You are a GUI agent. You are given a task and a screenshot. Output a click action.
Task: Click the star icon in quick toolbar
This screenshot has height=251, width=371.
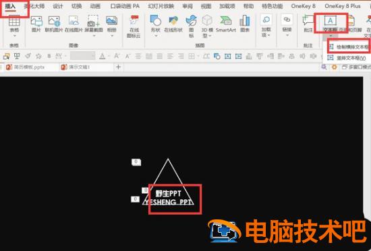38,57
